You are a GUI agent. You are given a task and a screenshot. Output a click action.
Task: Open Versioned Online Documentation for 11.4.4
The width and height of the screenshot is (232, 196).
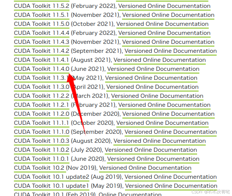164,33
